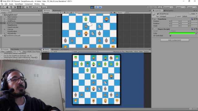Open scene effects image icon

(71, 13)
